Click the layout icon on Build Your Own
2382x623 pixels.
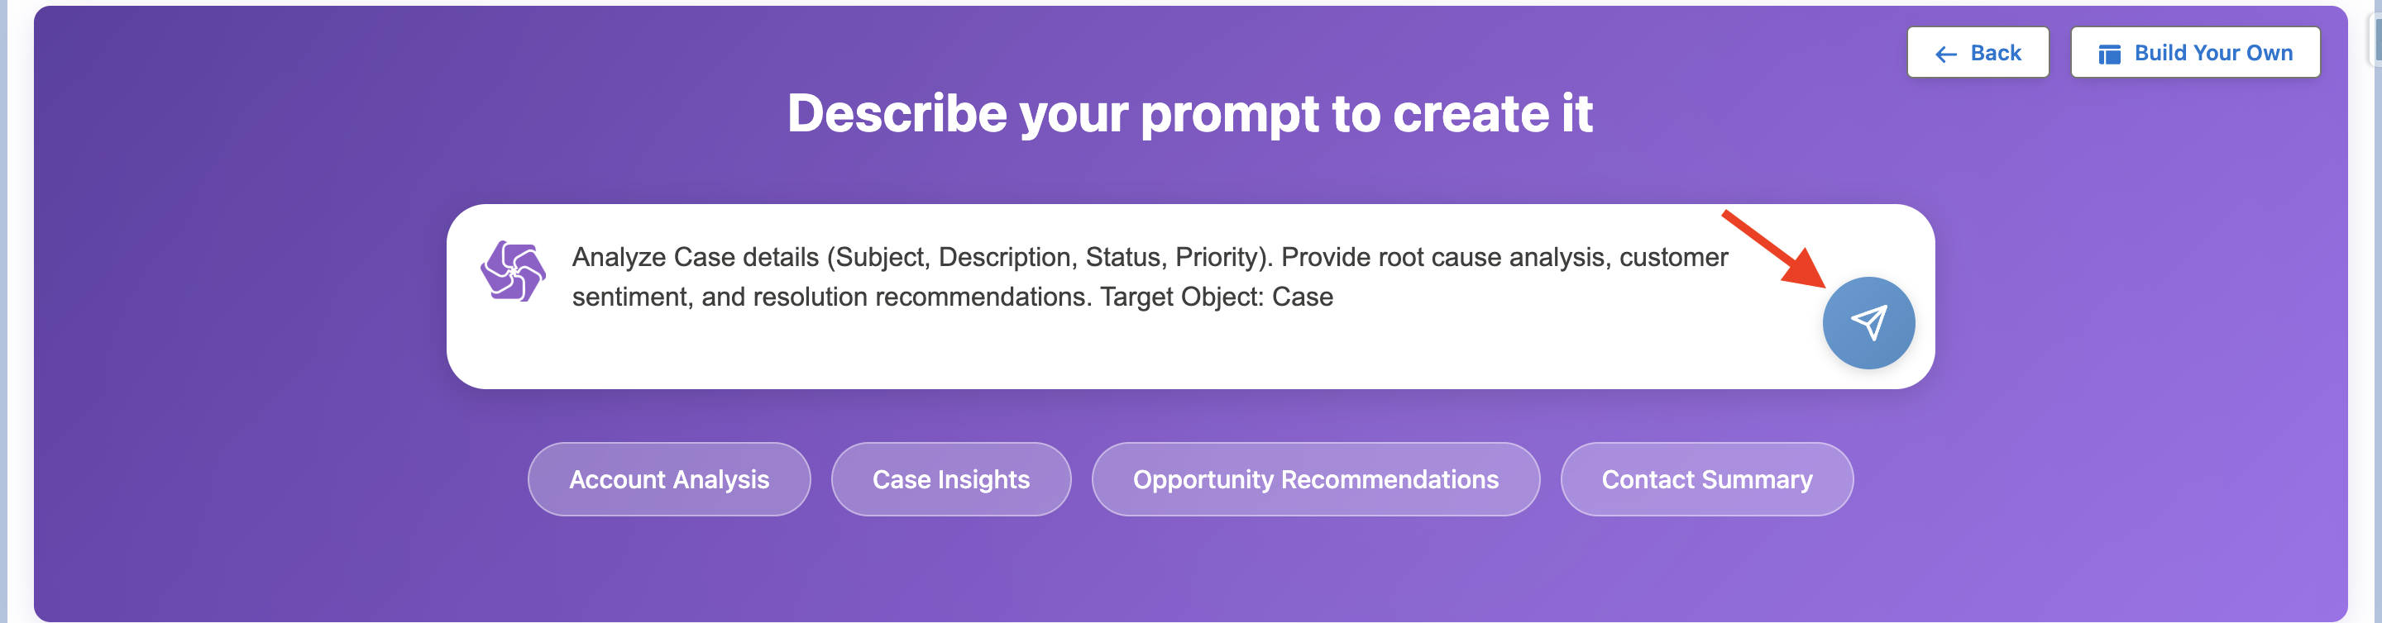pos(2109,55)
